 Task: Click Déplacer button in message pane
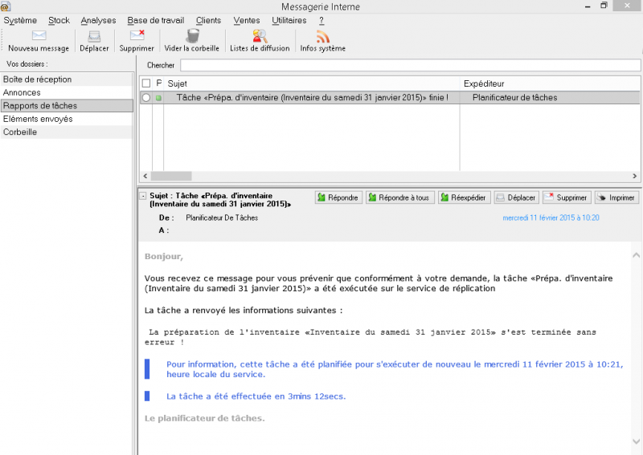[x=516, y=197]
